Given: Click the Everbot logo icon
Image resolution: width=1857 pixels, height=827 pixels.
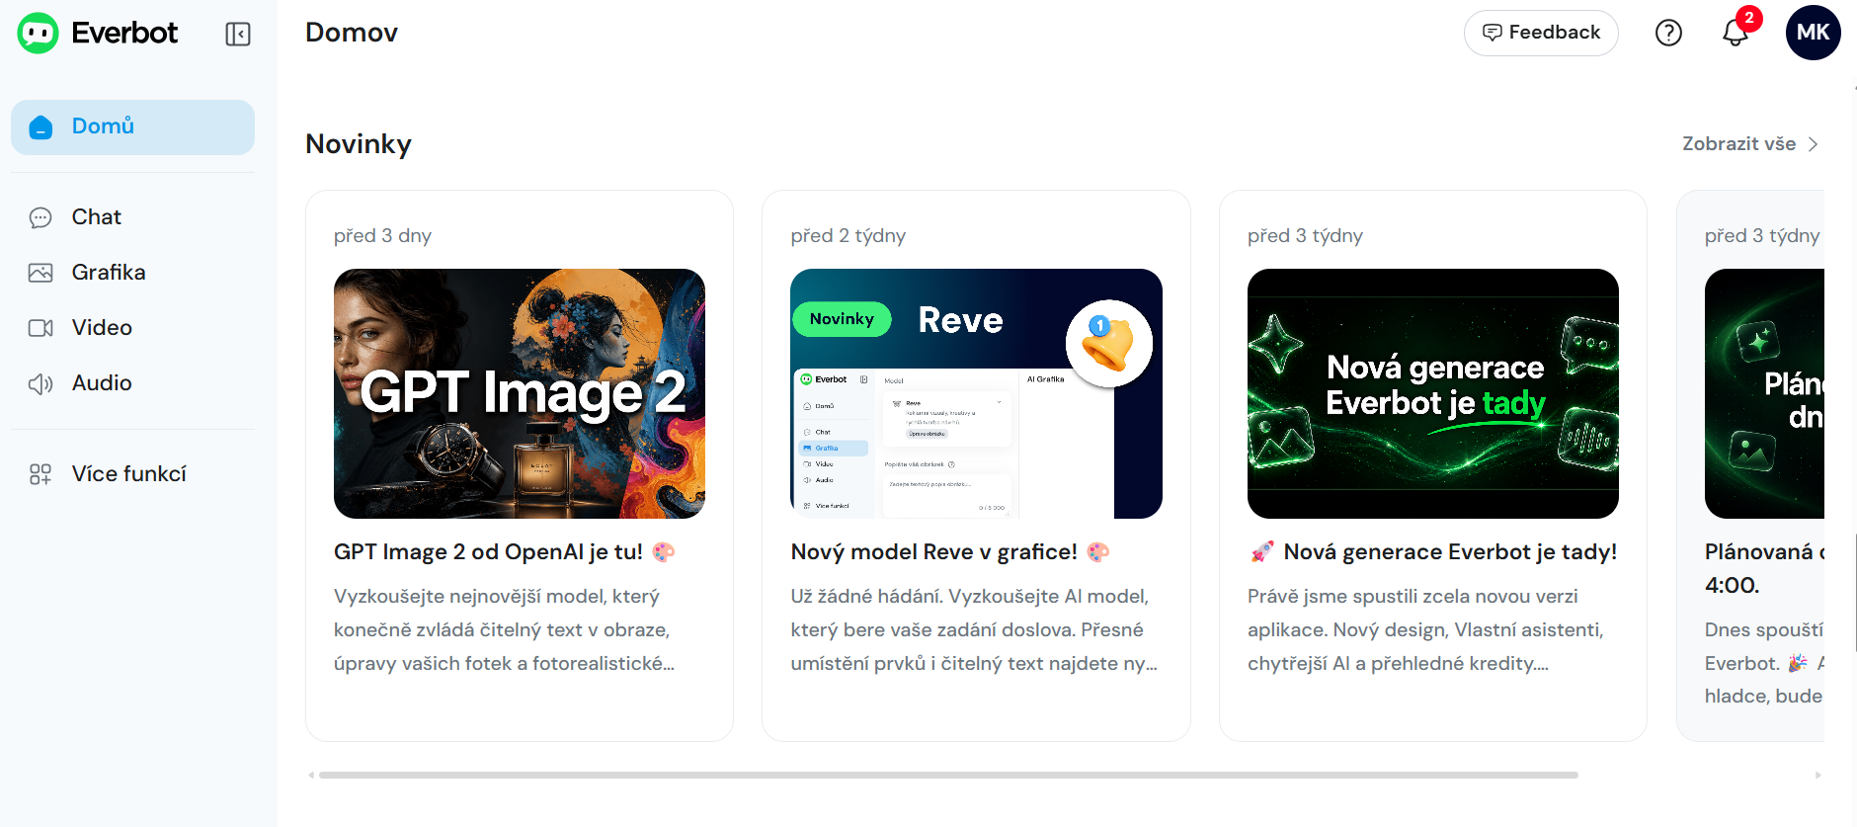Looking at the screenshot, I should (39, 34).
